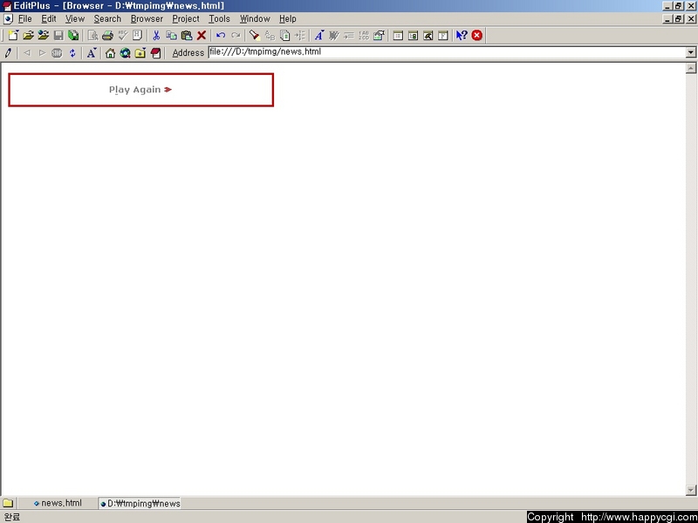Click the red circle X icon
Viewport: 698px width, 523px height.
476,35
